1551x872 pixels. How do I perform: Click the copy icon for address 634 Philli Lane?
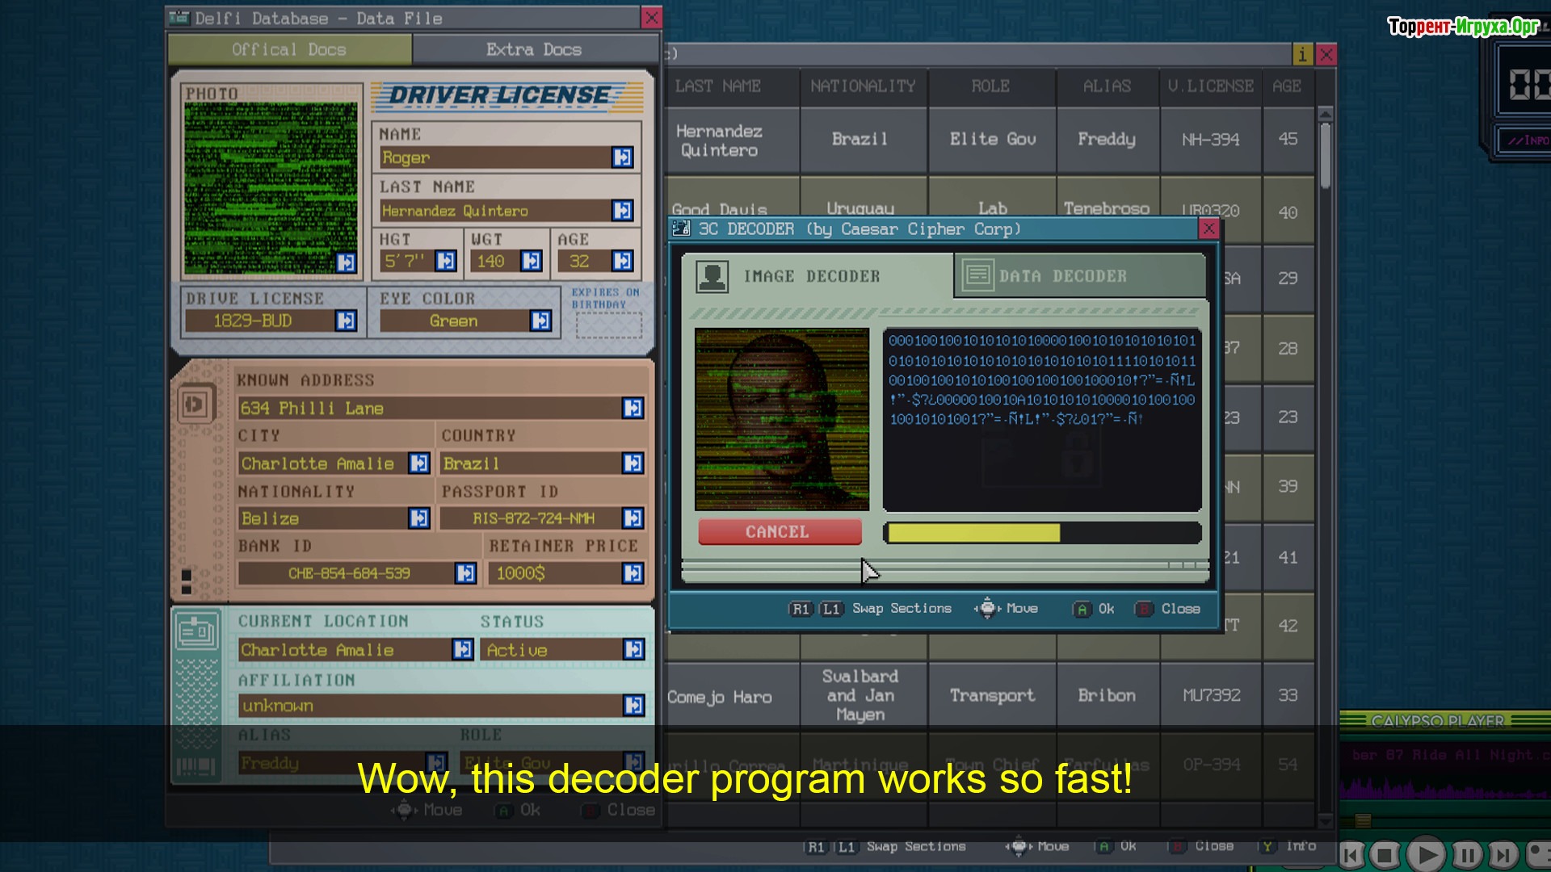pyautogui.click(x=633, y=409)
